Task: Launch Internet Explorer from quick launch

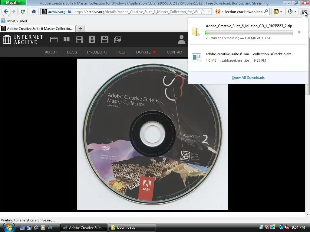Action: (x=36, y=227)
